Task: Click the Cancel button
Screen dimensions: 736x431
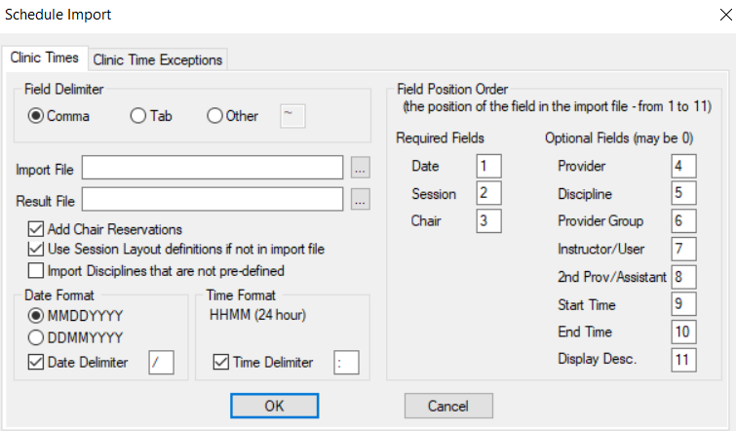Action: pyautogui.click(x=448, y=405)
